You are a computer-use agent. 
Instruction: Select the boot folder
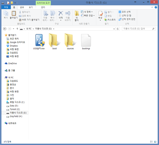coord(55,42)
